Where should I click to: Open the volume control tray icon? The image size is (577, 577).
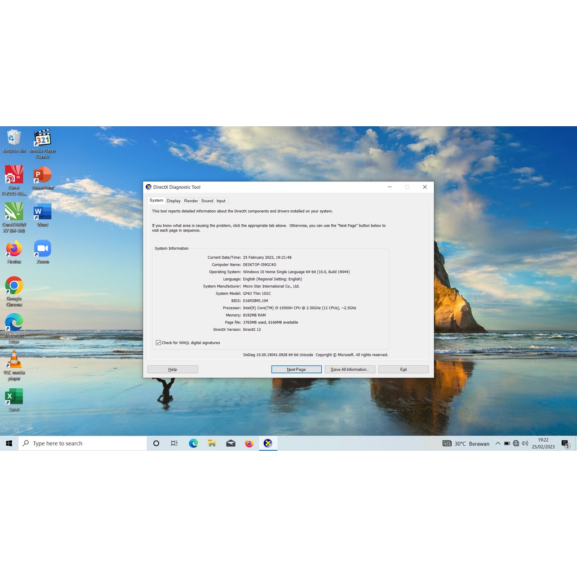pyautogui.click(x=525, y=443)
